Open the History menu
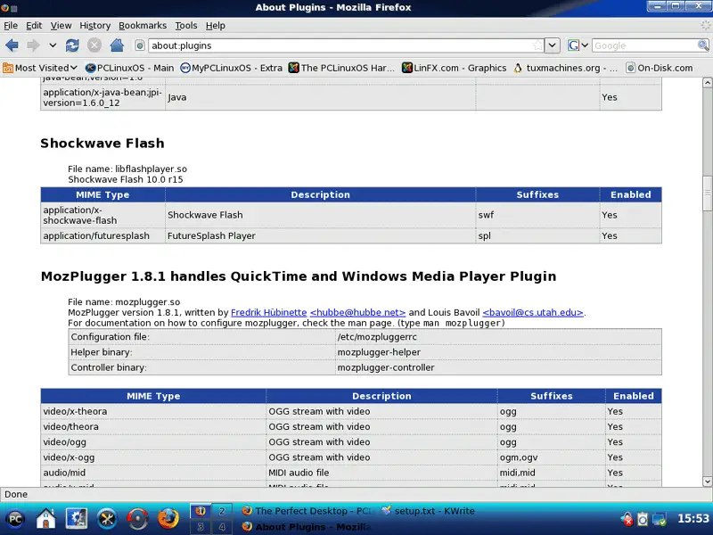This screenshot has height=535, width=713. pos(95,26)
